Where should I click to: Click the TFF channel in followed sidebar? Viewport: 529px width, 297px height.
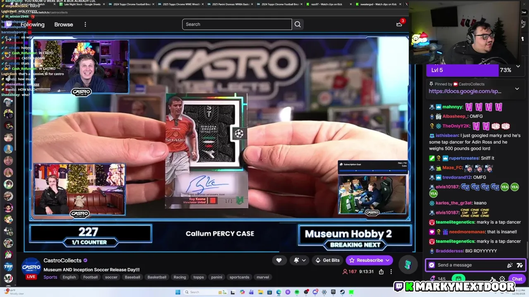[x=8, y=267]
